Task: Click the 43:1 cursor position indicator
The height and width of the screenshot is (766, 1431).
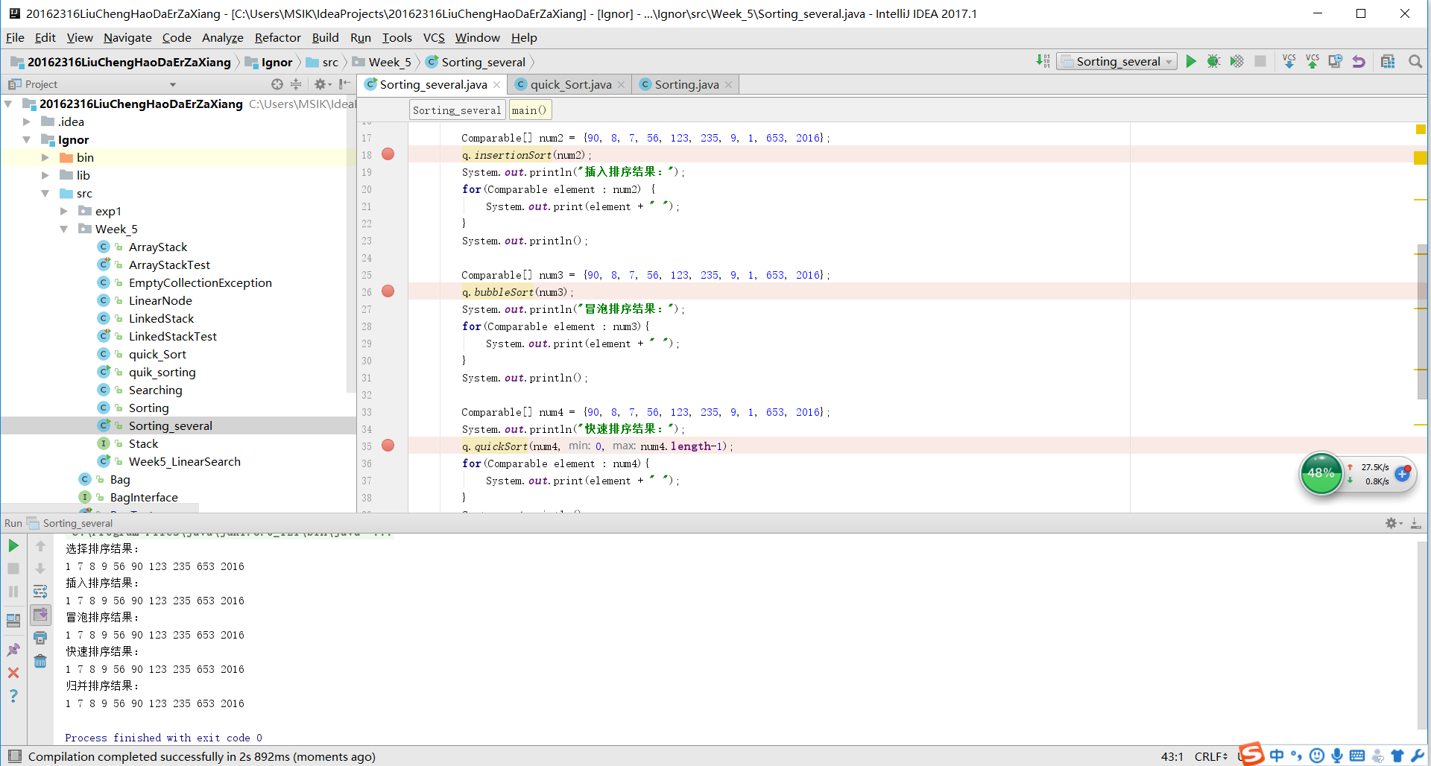Action: click(1172, 756)
